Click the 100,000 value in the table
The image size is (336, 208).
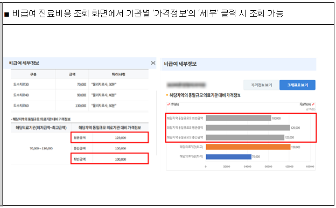[x=121, y=159]
